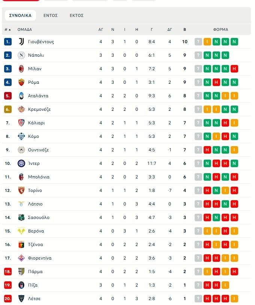
Task: Open the Αταλάντα team link
Action: [x=38, y=96]
